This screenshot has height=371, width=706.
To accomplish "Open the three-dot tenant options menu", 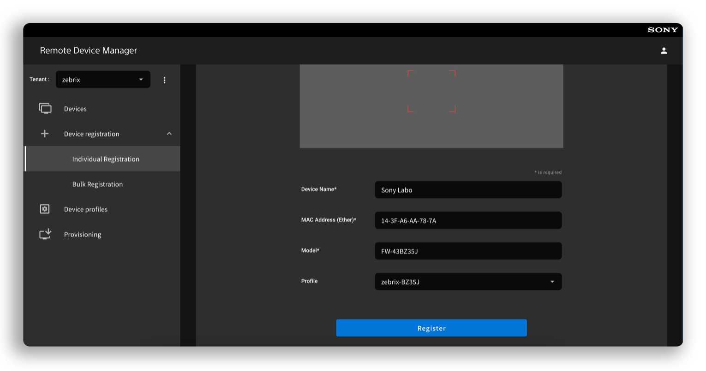I will (x=164, y=80).
